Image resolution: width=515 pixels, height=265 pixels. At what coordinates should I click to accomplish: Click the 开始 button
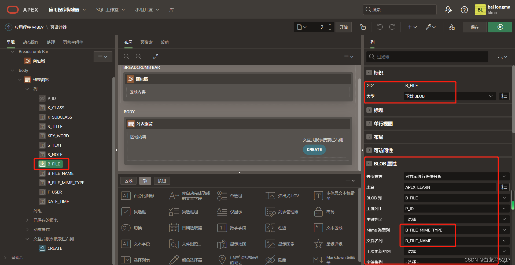pyautogui.click(x=344, y=27)
